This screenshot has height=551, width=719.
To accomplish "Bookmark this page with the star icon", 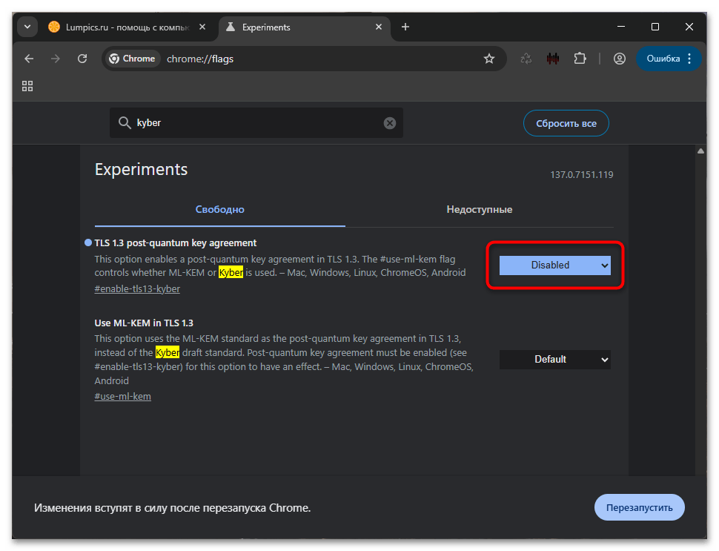I will pyautogui.click(x=489, y=59).
